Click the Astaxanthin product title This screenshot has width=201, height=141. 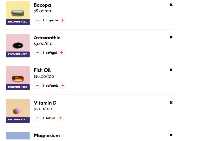coord(47,38)
